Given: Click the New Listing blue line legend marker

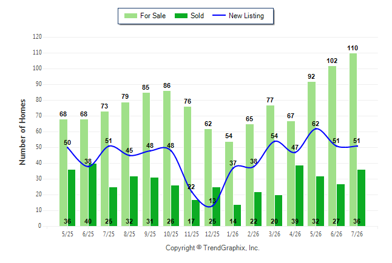Looking at the screenshot, I should click(219, 15).
